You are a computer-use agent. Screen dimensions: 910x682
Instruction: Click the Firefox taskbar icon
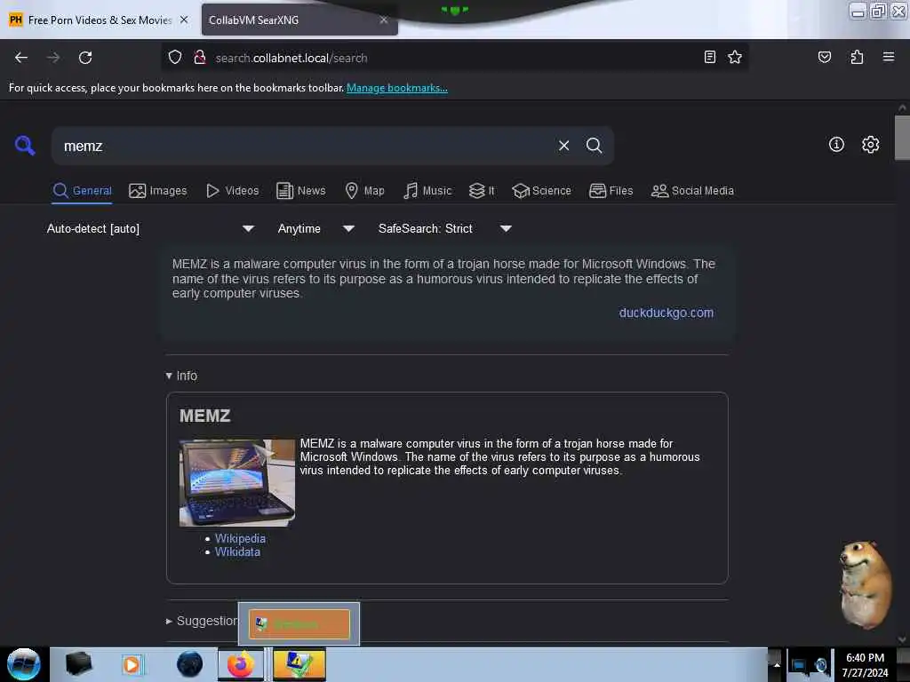tap(241, 664)
